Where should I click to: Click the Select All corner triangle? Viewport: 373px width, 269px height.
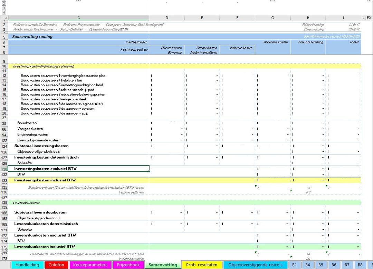(x=4, y=18)
